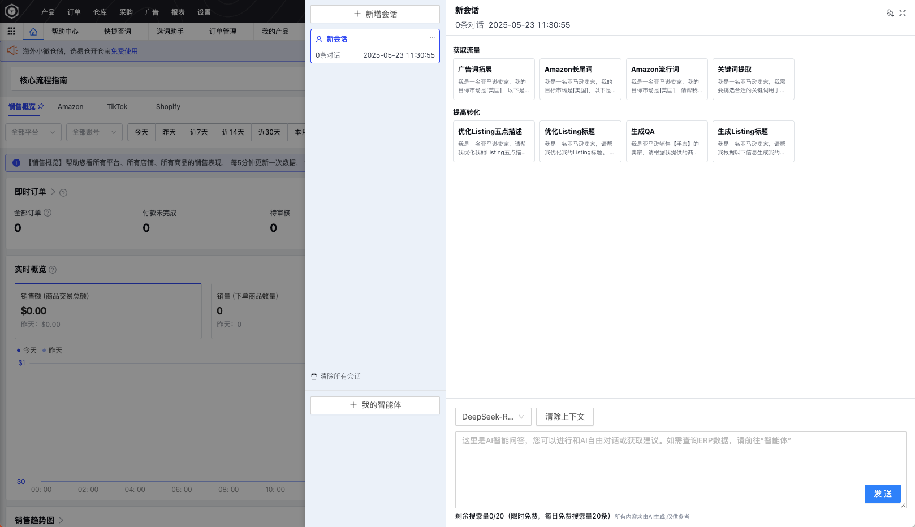
Task: Click the 发送 send button
Action: click(882, 493)
